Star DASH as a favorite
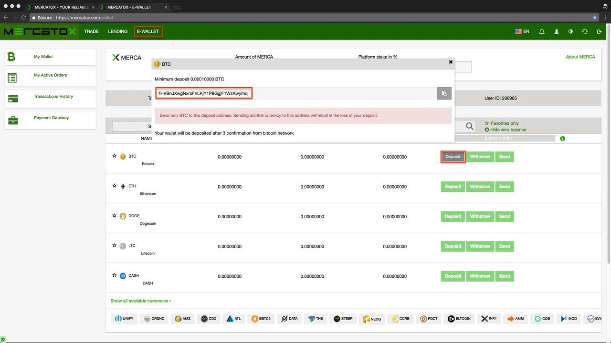 click(x=114, y=275)
